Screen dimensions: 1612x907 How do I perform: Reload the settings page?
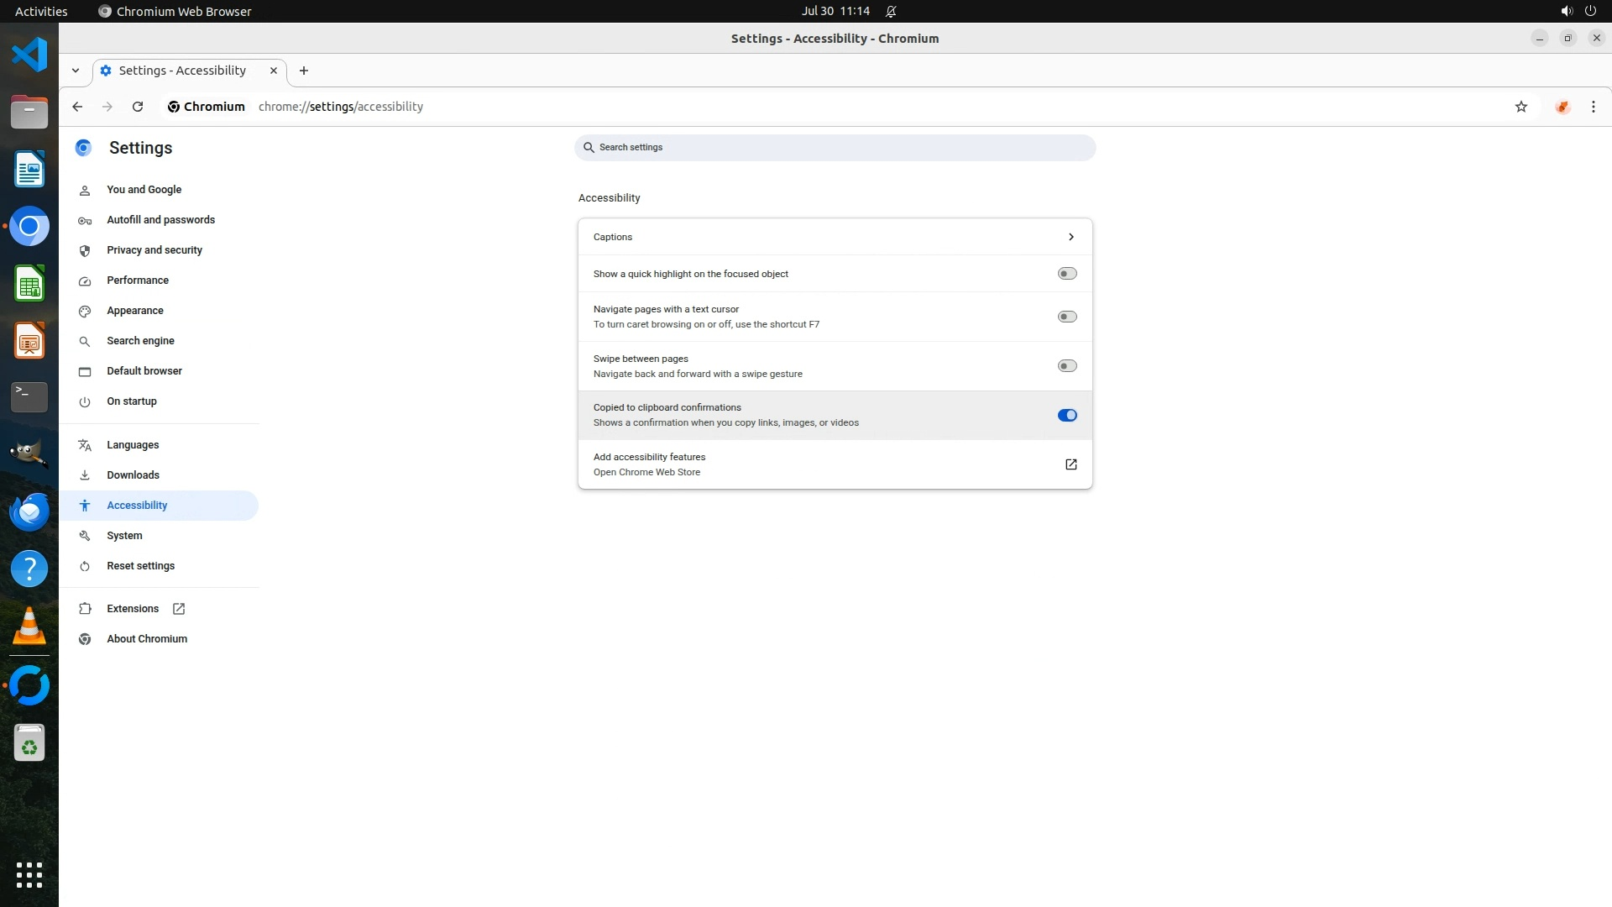pyautogui.click(x=138, y=107)
